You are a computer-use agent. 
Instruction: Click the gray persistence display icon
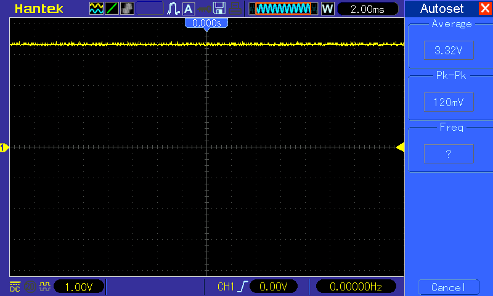[127, 9]
